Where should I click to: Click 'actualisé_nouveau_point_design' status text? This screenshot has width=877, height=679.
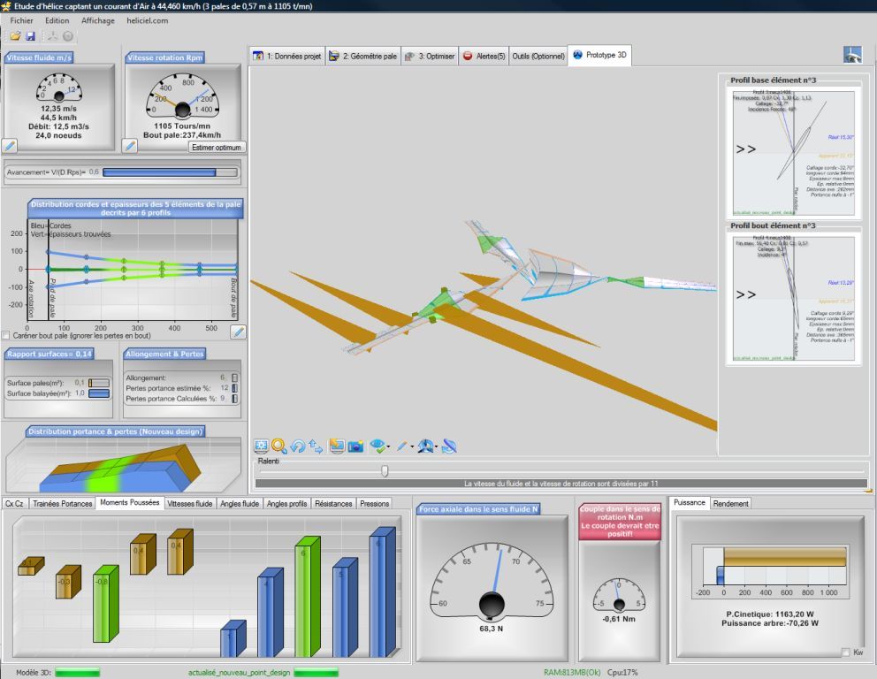tap(239, 672)
